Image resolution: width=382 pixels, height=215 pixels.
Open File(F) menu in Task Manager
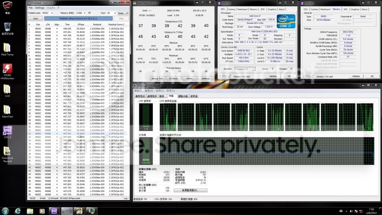138,91
